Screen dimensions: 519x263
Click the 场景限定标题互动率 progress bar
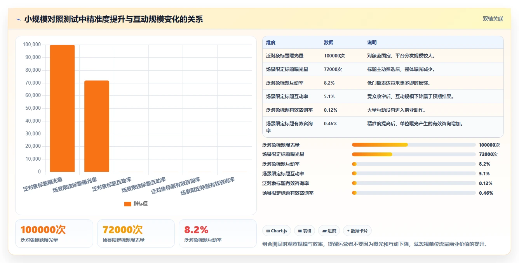click(414, 174)
